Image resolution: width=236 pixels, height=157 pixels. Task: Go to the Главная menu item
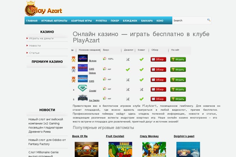(x=32, y=21)
